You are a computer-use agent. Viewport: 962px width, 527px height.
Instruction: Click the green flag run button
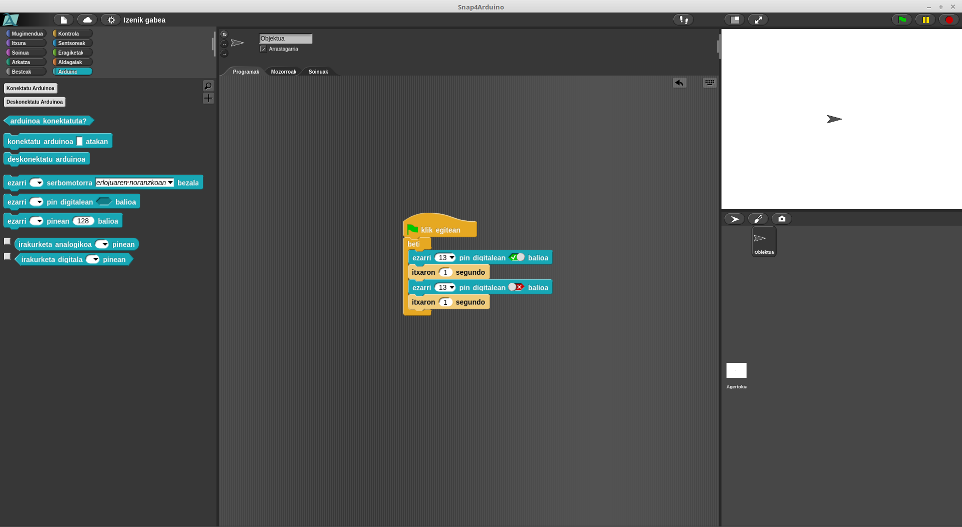(x=902, y=20)
